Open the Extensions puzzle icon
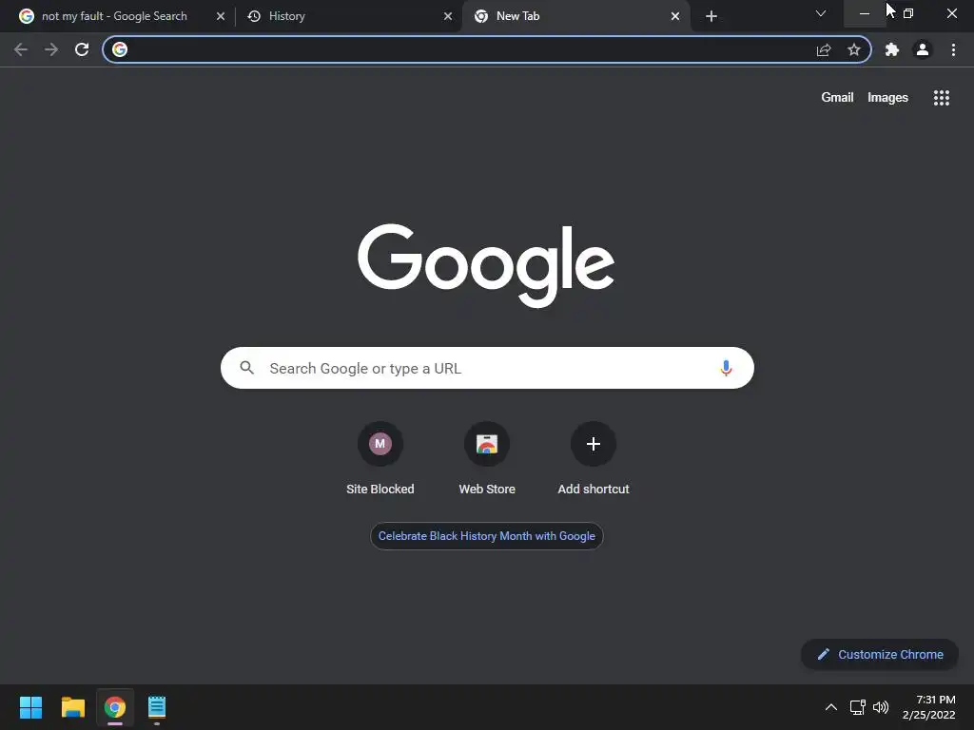Viewport: 974px width, 730px height. tap(892, 49)
